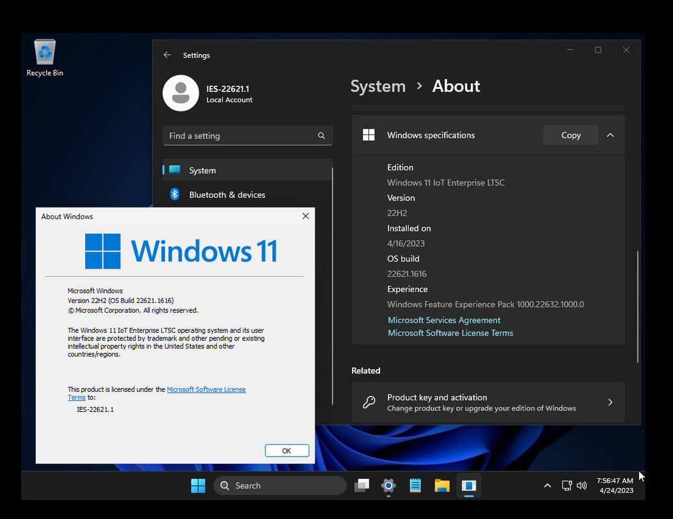Open the clock showing 7:56:47 AM

[x=615, y=485]
